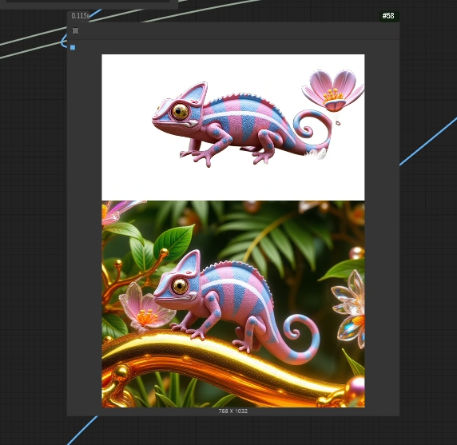Select the #58 node ID badge
Screen dimensions: 457x445
click(x=388, y=16)
